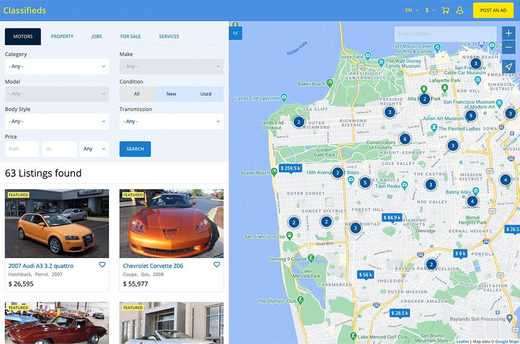Image resolution: width=520 pixels, height=344 pixels.
Task: Focus the Price from field
Action: 22,149
